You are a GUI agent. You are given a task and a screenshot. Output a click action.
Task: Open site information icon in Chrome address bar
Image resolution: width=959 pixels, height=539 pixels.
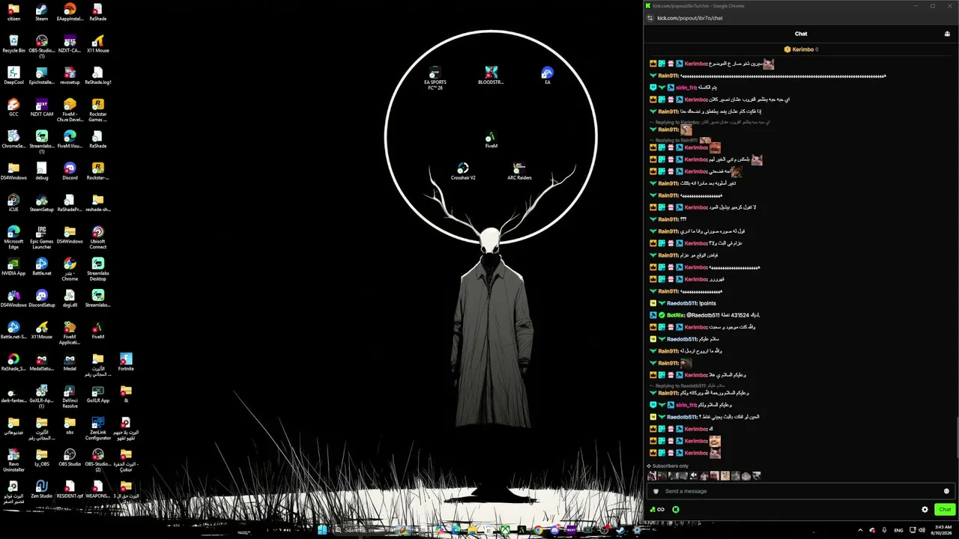650,18
